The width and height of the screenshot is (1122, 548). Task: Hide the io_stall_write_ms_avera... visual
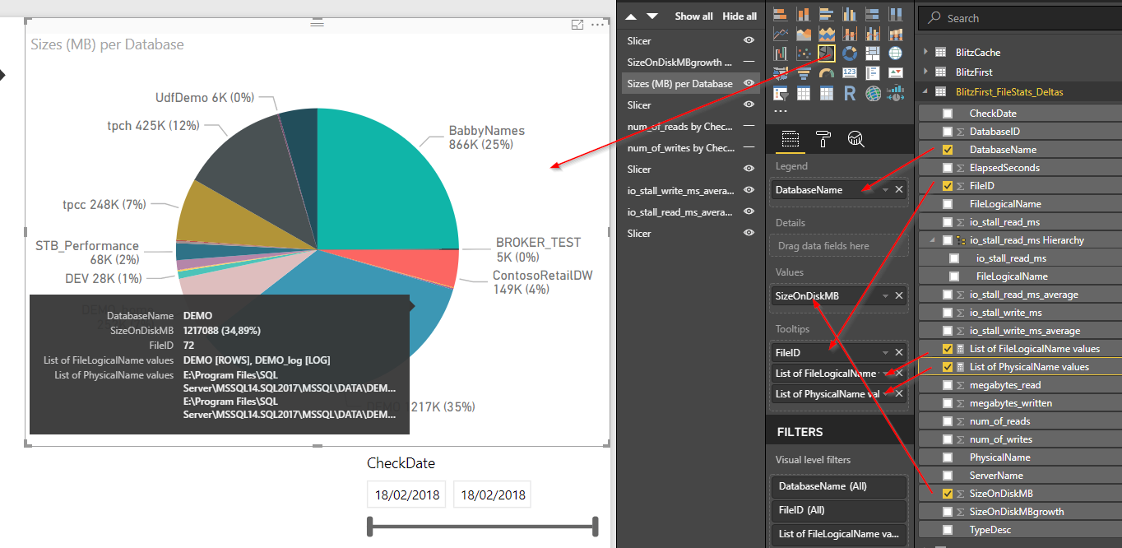point(749,190)
